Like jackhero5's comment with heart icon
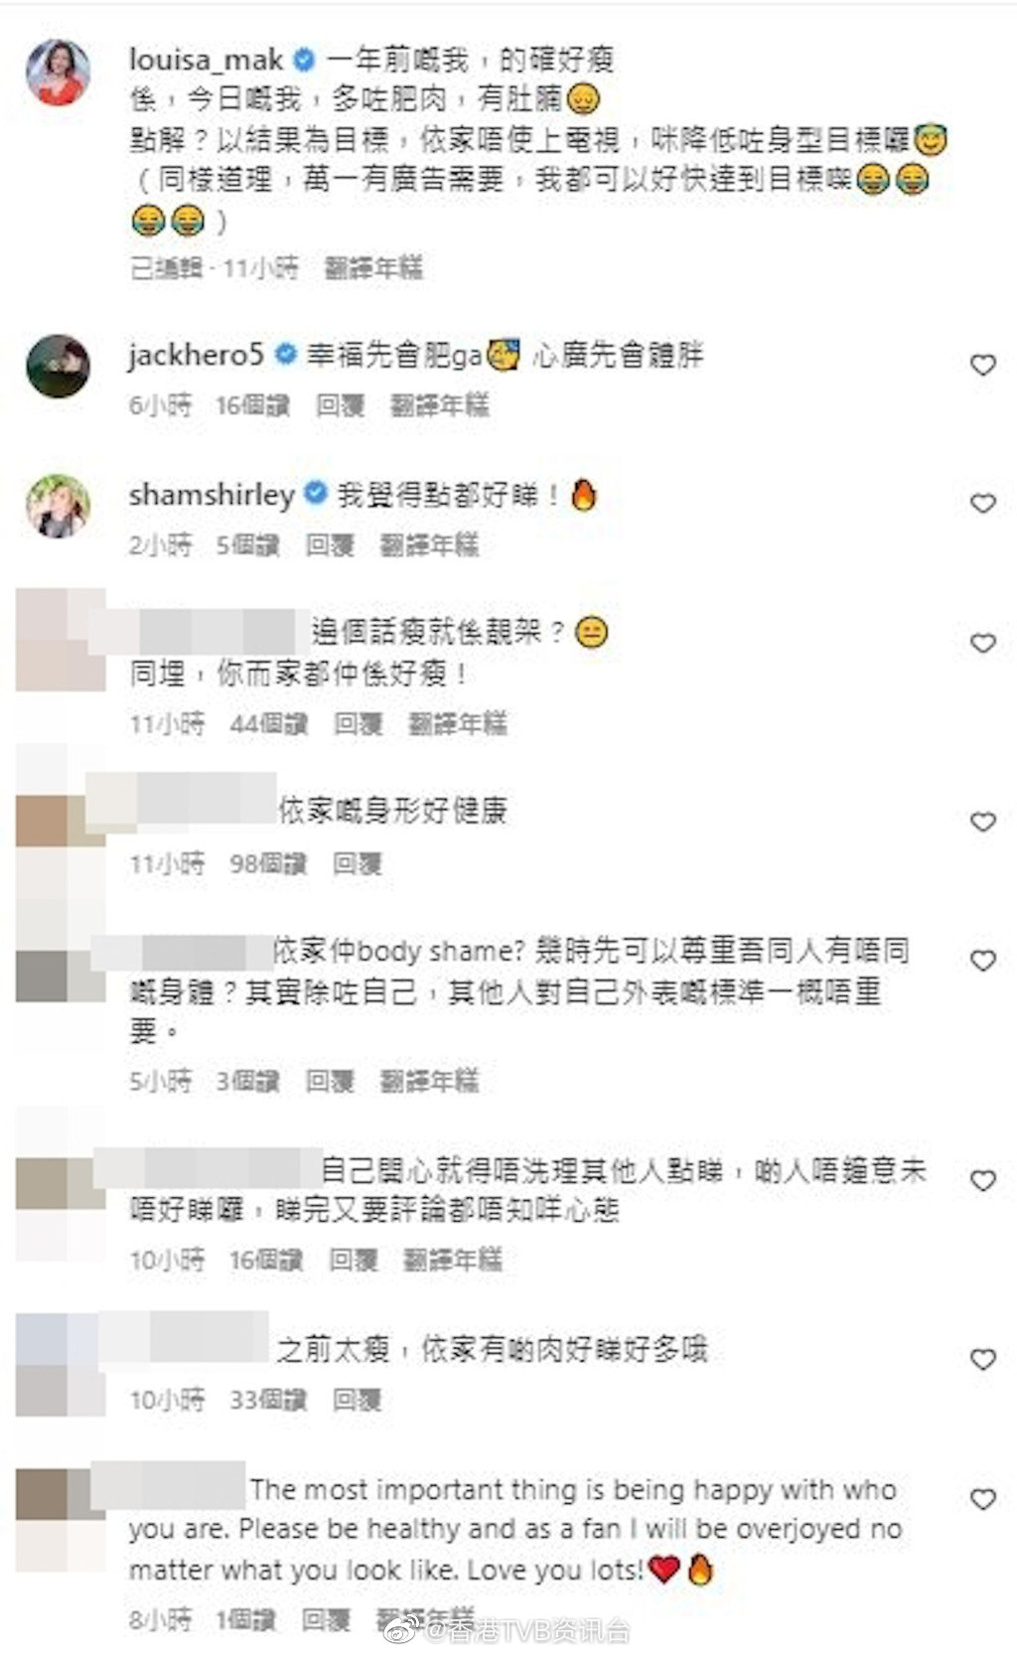Screen dimensions: 1017x1655 pos(982,366)
